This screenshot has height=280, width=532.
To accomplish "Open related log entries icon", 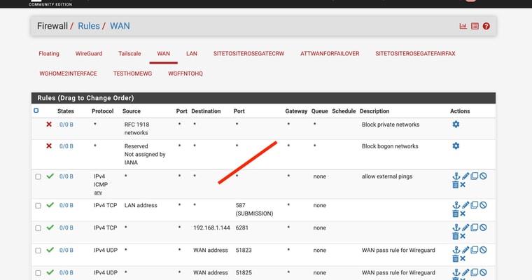I will tap(475, 27).
